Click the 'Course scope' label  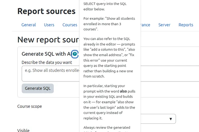tap(30, 106)
